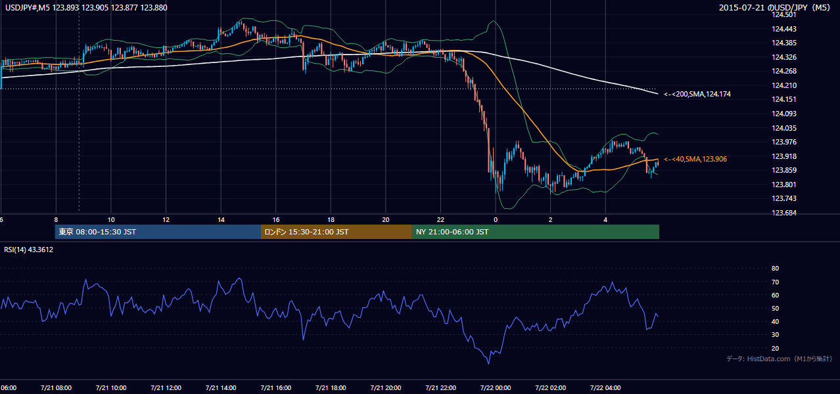Click the 7/21 18:00 bottom time label

(331, 388)
